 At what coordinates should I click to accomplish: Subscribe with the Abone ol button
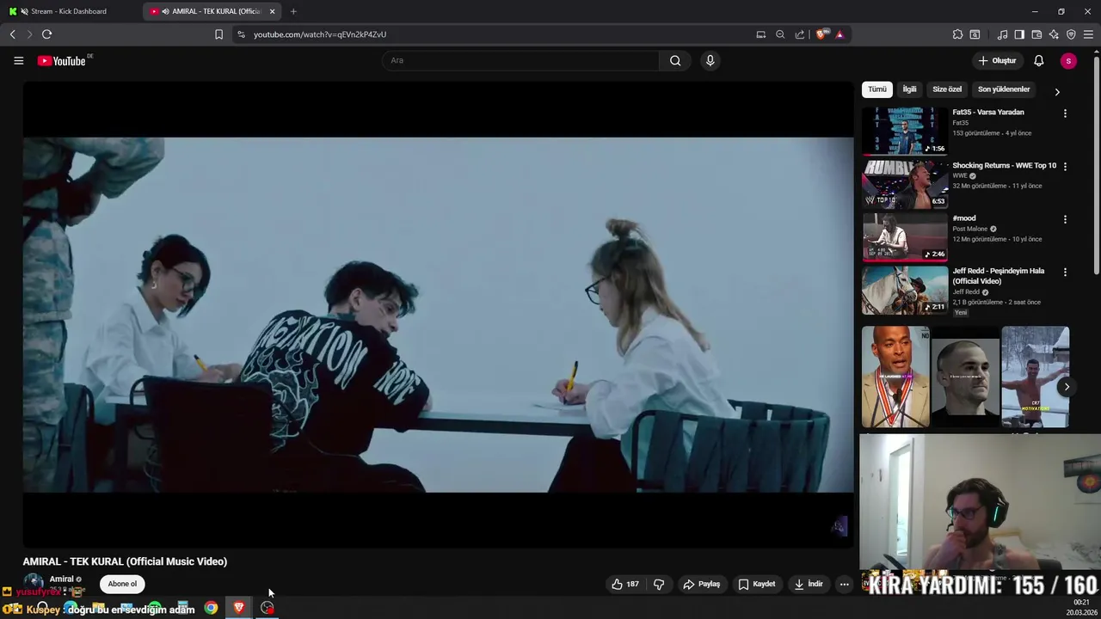coord(122,584)
